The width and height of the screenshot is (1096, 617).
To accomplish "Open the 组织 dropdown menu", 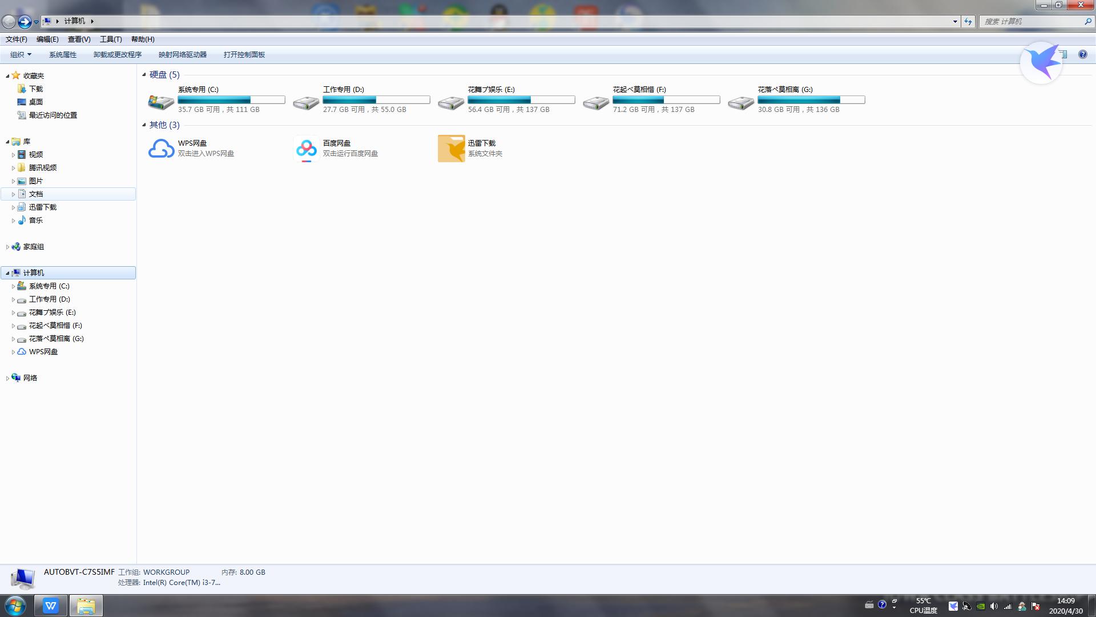I will pyautogui.click(x=21, y=55).
